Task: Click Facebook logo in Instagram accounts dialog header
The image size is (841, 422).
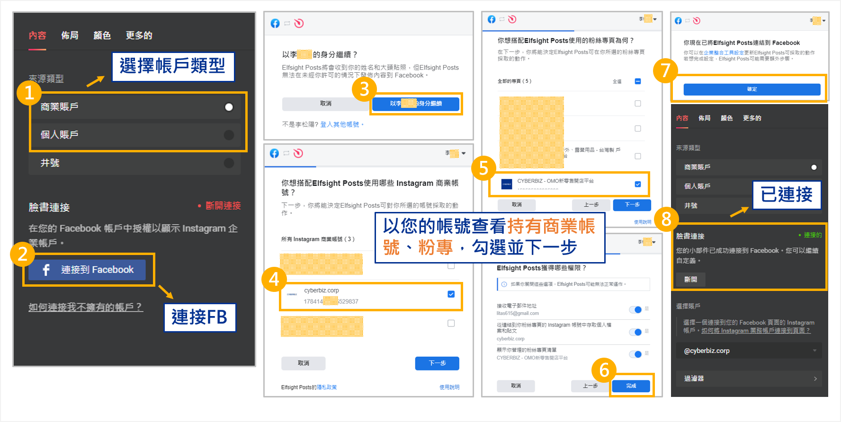Action: coord(274,153)
